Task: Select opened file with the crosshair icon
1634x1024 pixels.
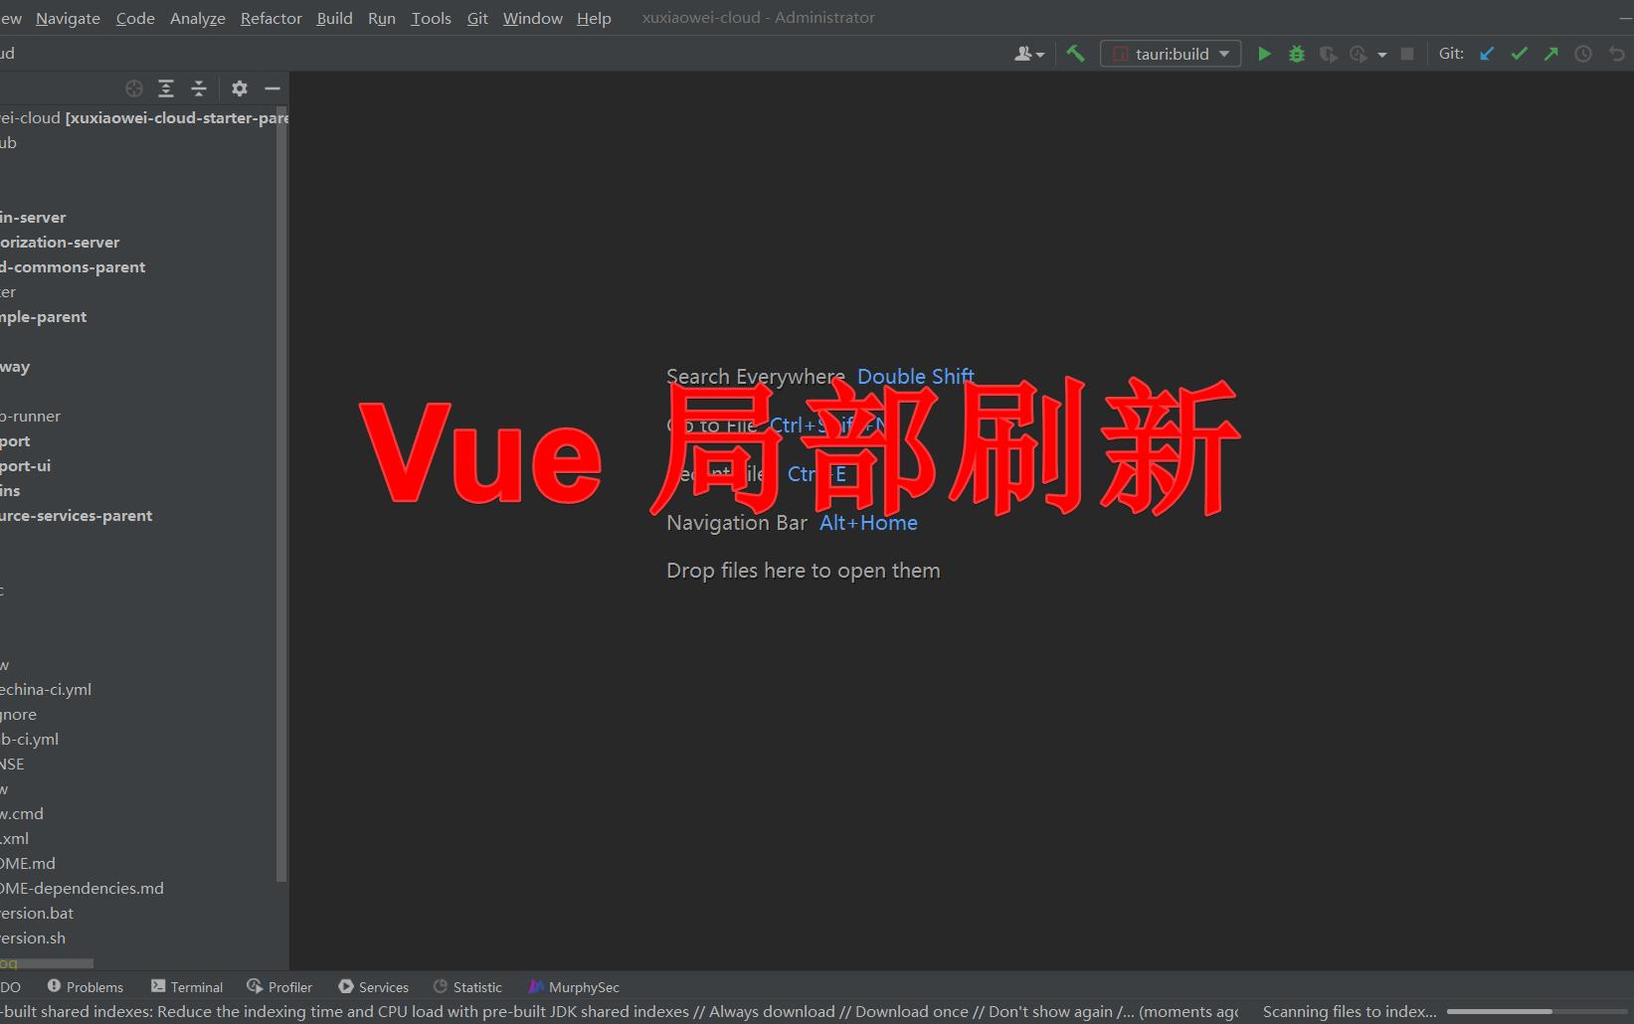Action: point(134,88)
